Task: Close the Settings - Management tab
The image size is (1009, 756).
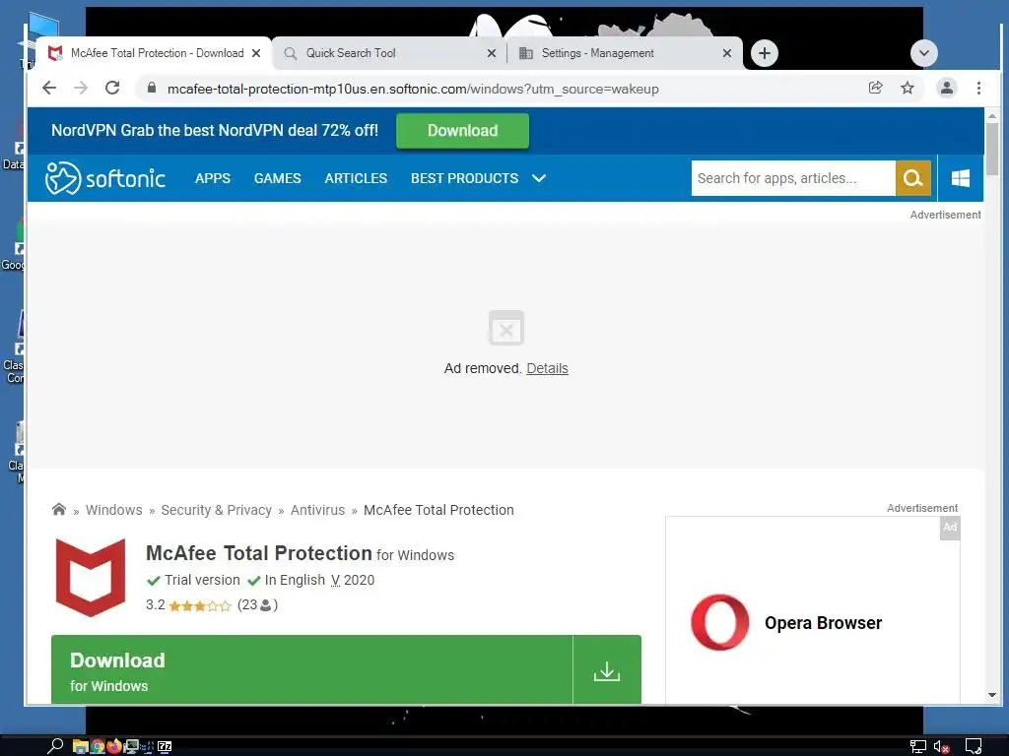Action: coord(727,53)
